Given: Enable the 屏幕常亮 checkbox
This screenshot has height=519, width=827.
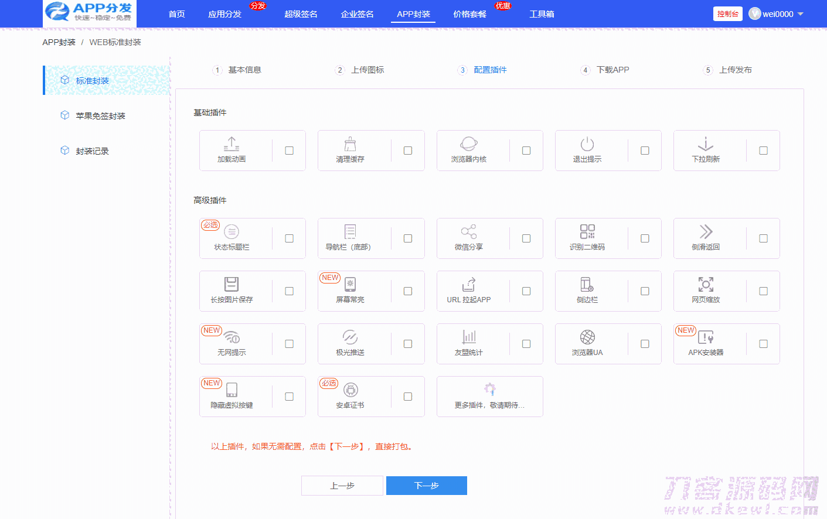Looking at the screenshot, I should coord(408,291).
